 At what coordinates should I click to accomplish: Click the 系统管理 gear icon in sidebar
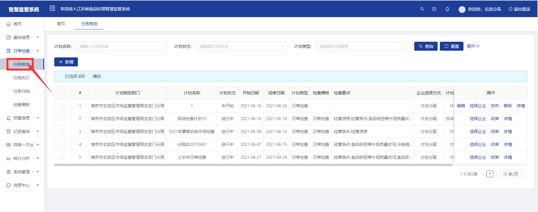(9, 172)
